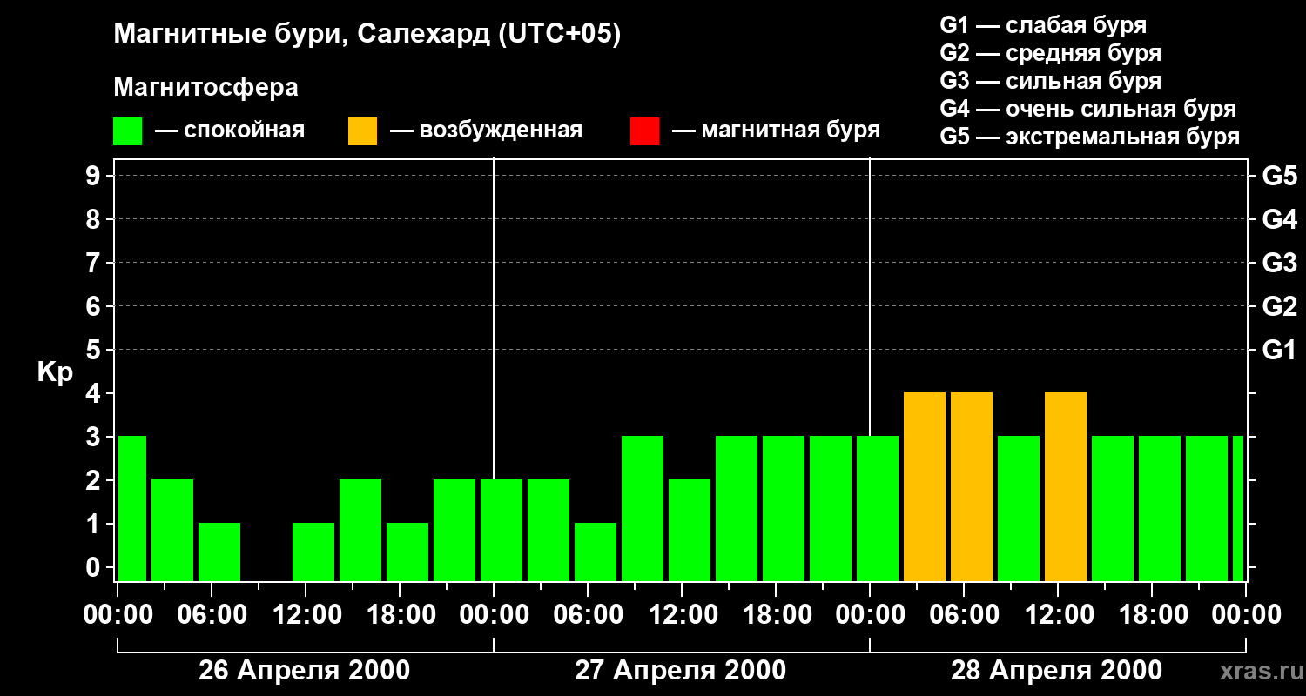The width and height of the screenshot is (1306, 696).
Task: Click the Kp 1 bar at 06:00 on 27 April
Action: coord(596,552)
